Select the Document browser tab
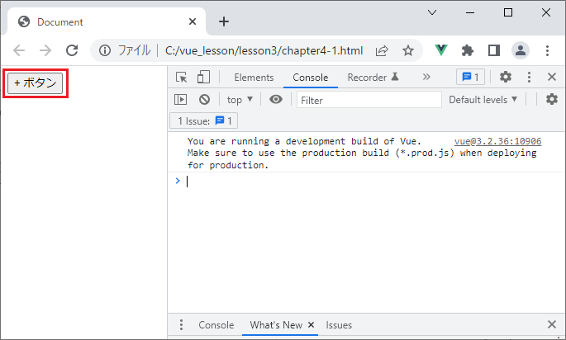 (x=105, y=21)
